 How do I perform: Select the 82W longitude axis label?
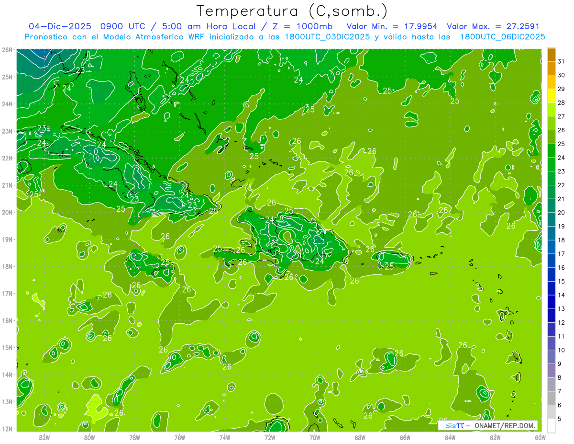coord(44,437)
